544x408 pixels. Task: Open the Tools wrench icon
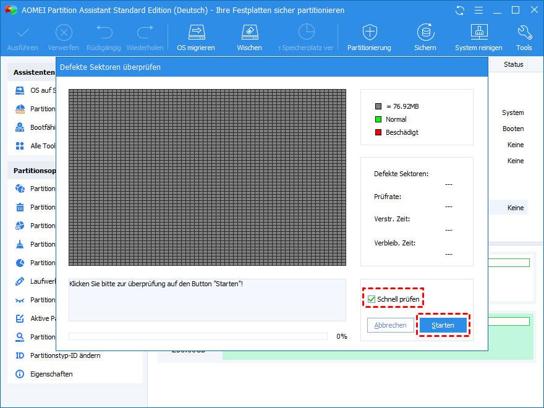pyautogui.click(x=524, y=33)
